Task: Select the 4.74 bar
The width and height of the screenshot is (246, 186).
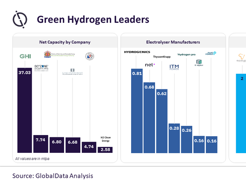Action: 89,147
